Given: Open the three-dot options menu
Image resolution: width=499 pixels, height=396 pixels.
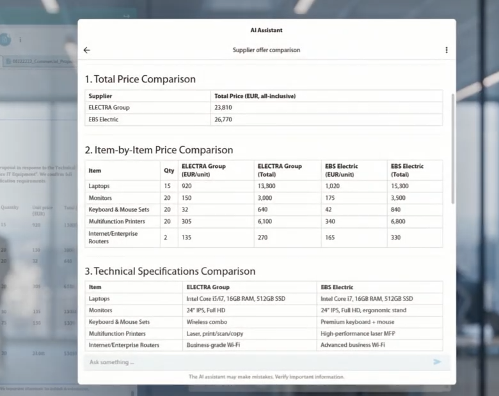Looking at the screenshot, I should click(x=447, y=50).
